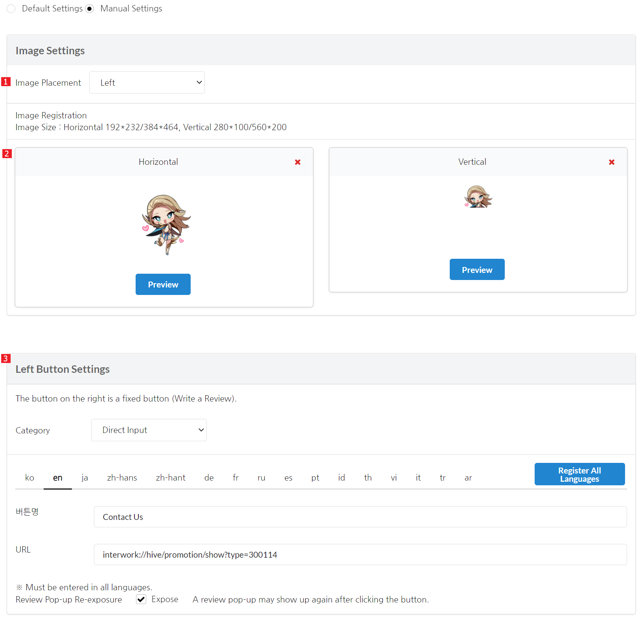Click Preview under the Vertical image
The height and width of the screenshot is (619, 640).
(x=477, y=269)
